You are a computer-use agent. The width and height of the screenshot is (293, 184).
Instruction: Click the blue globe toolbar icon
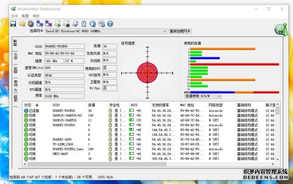click(x=92, y=24)
